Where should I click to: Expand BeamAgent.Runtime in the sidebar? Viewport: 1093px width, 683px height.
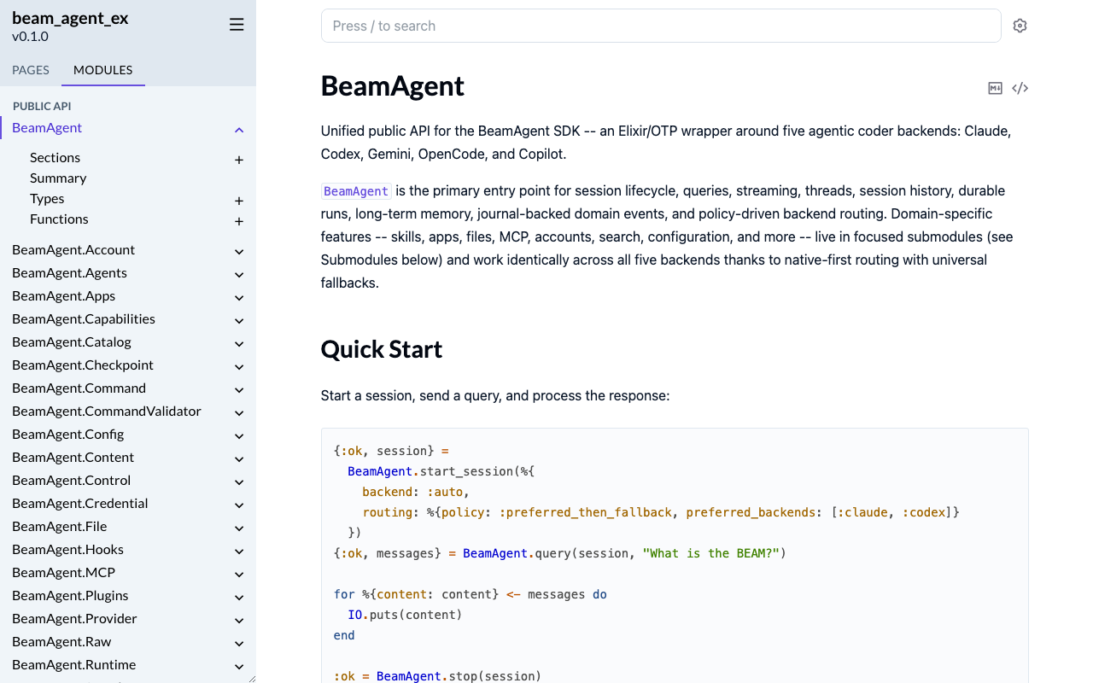239,666
